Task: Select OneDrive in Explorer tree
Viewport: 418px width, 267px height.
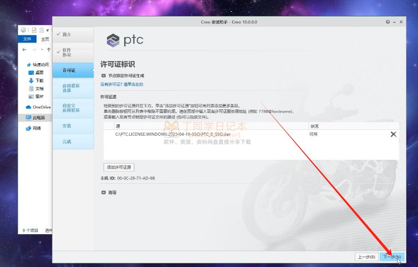Action: click(38, 107)
